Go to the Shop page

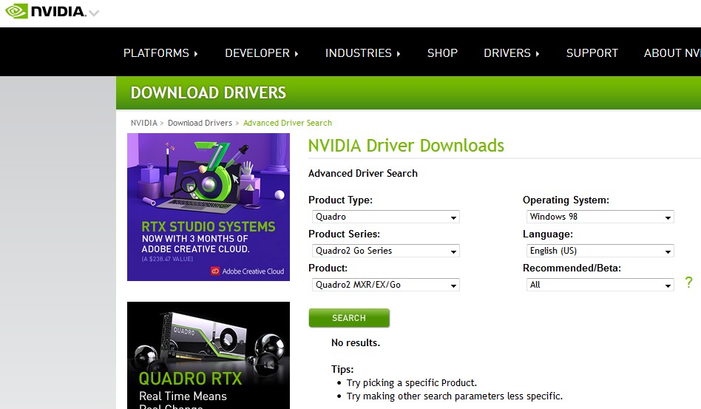[x=442, y=53]
